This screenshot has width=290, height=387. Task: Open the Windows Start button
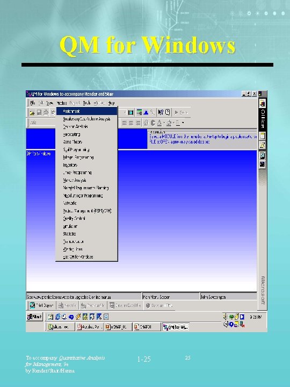click(34, 317)
